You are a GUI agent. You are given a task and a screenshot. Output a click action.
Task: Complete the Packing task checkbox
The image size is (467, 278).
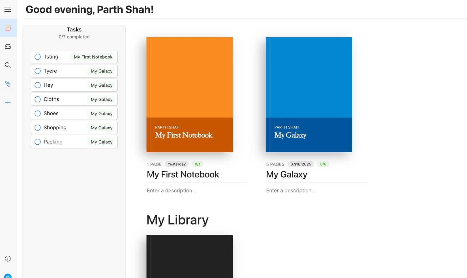coord(38,142)
